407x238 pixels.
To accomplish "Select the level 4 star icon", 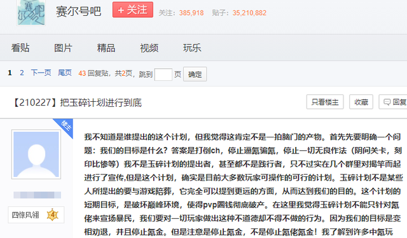I will 52,215.
